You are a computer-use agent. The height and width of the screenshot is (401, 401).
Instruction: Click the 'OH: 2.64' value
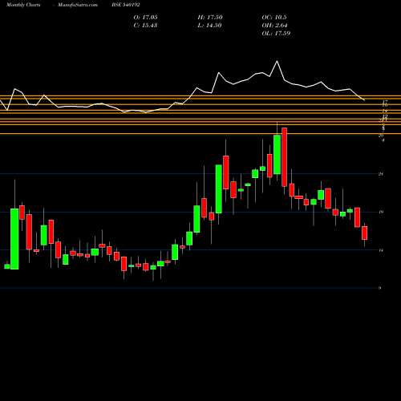point(274,26)
